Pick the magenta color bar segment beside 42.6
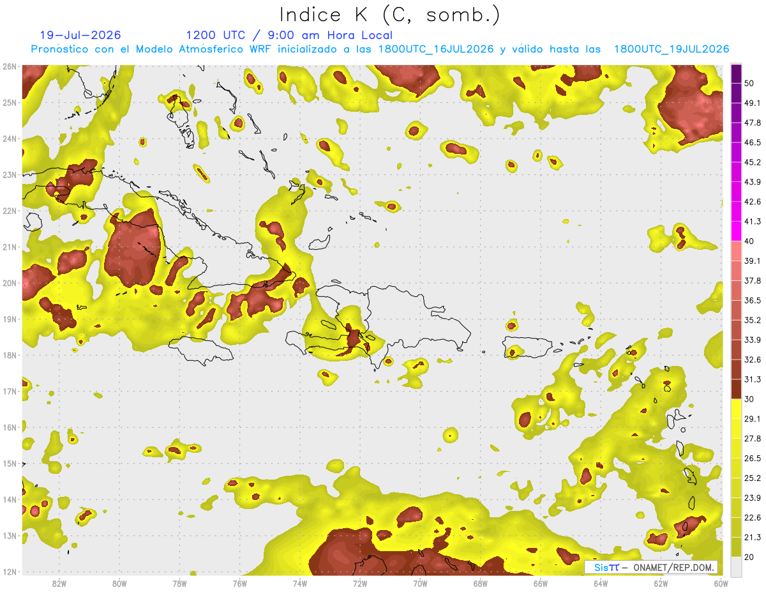This screenshot has height=592, width=766. point(736,211)
